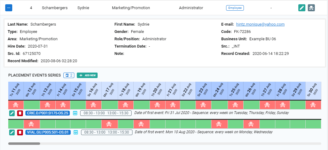Select We 12 Aug date header

pyautogui.click(x=32, y=91)
